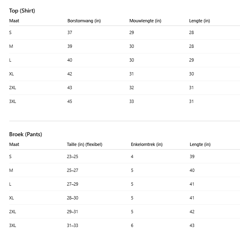
Task: Select the Enkelomtrek (in) column header
Action: pyautogui.click(x=147, y=144)
